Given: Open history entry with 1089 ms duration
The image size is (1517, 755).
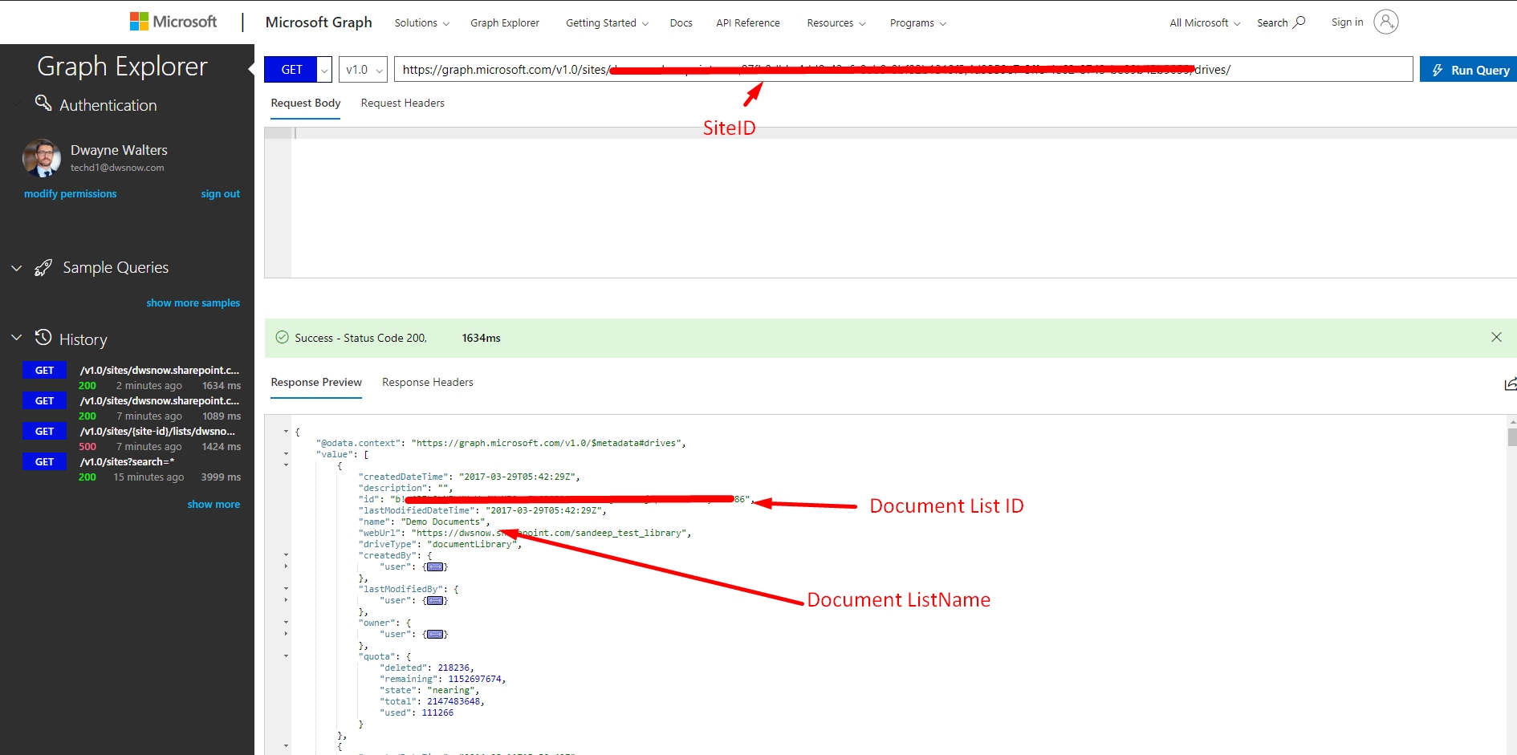Looking at the screenshot, I should pyautogui.click(x=132, y=408).
